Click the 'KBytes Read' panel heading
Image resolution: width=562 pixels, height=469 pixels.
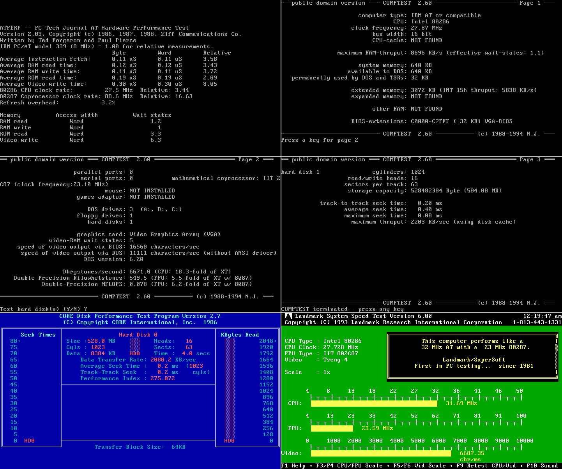coord(240,335)
